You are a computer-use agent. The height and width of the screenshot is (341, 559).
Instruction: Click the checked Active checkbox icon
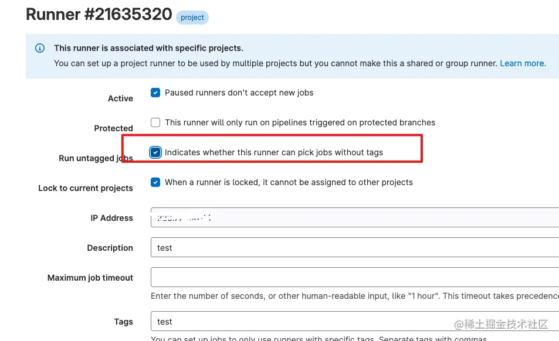tap(155, 93)
